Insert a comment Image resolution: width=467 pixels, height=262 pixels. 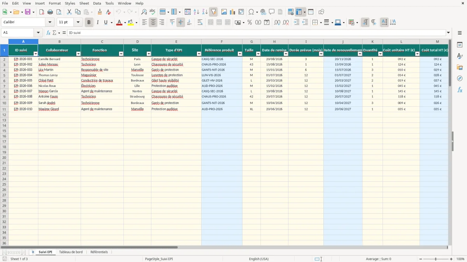pyautogui.click(x=272, y=12)
